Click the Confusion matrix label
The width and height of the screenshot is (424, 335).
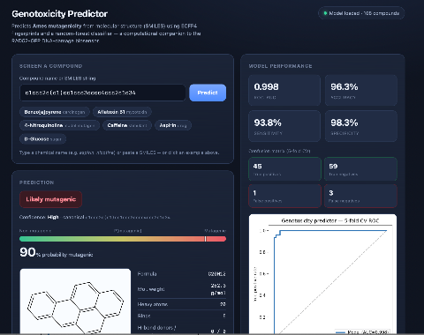[279, 151]
